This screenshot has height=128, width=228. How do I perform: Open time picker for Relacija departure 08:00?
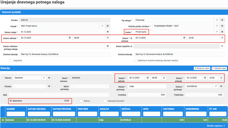point(164,78)
